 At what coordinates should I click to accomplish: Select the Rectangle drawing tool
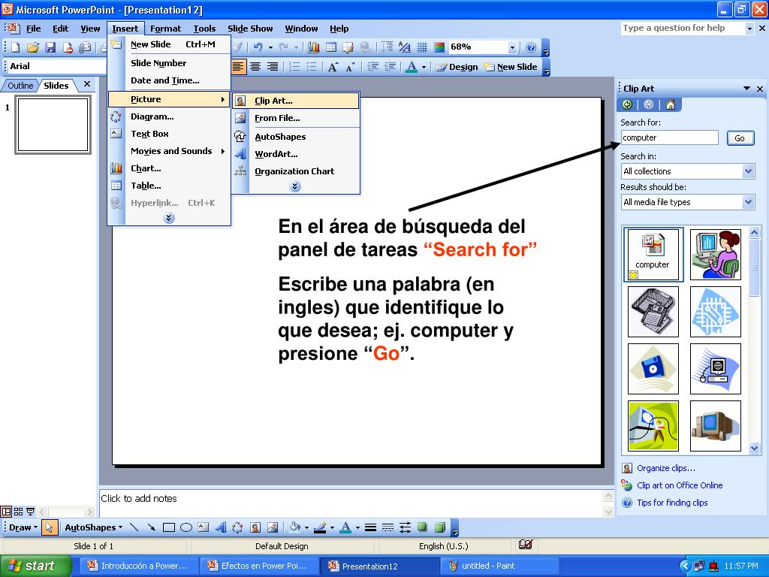(169, 527)
